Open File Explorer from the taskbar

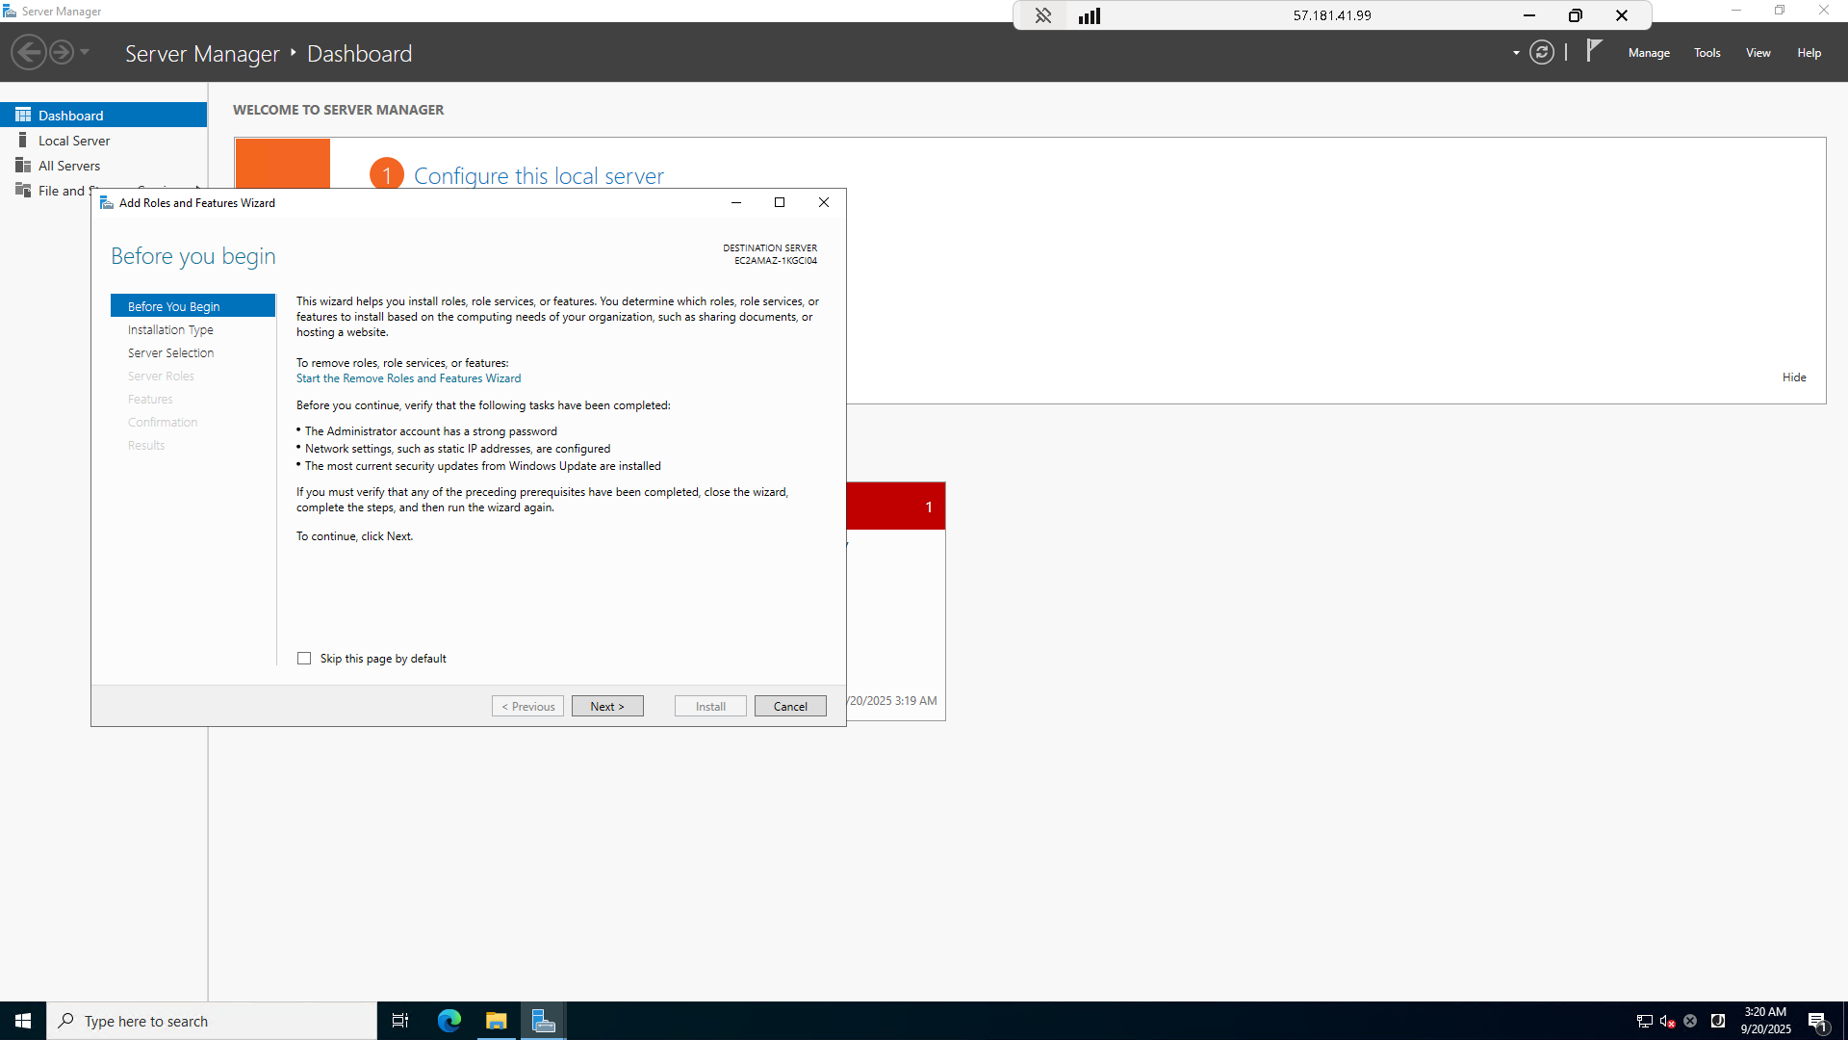click(x=496, y=1021)
